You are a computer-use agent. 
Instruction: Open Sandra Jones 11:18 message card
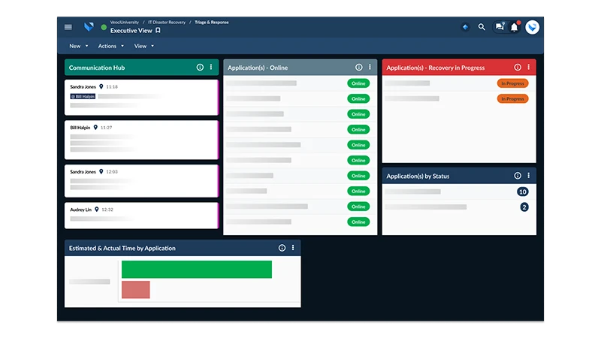pyautogui.click(x=141, y=98)
